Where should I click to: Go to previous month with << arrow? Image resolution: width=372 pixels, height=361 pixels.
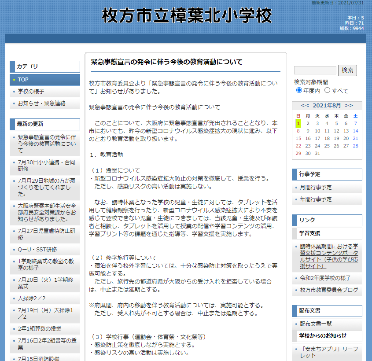tap(305, 106)
